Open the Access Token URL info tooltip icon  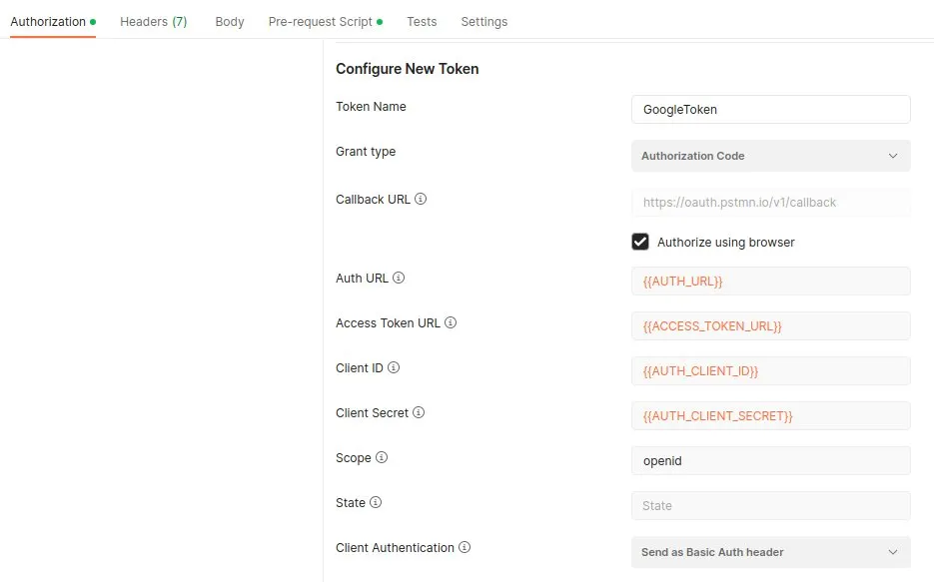click(x=449, y=322)
